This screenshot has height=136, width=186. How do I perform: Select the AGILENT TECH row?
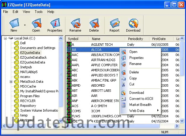point(102,45)
